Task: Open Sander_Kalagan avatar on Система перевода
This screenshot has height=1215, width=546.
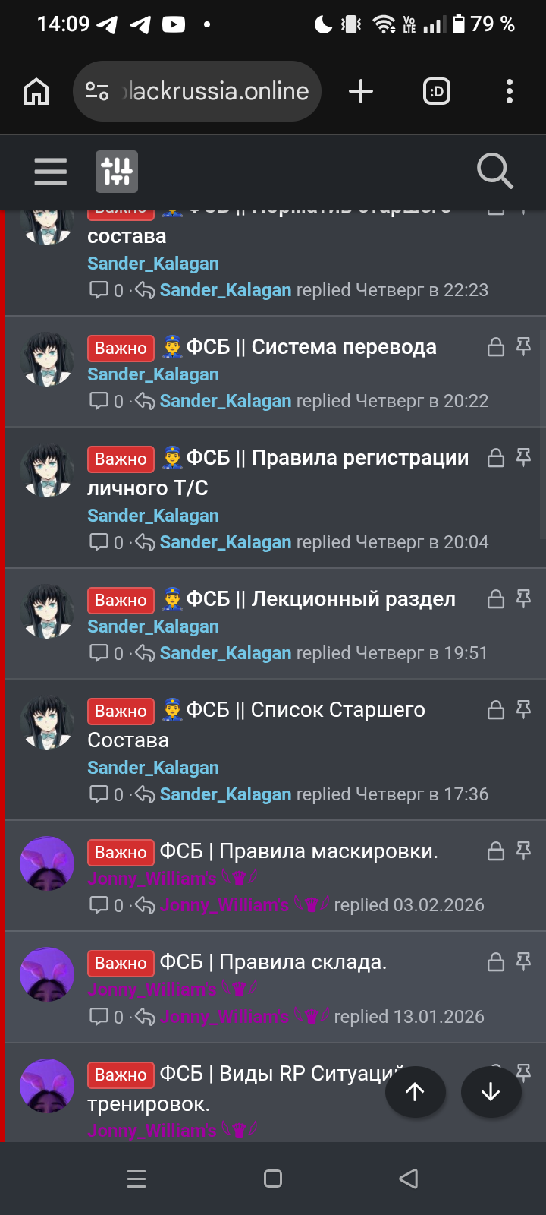Action: pos(47,360)
